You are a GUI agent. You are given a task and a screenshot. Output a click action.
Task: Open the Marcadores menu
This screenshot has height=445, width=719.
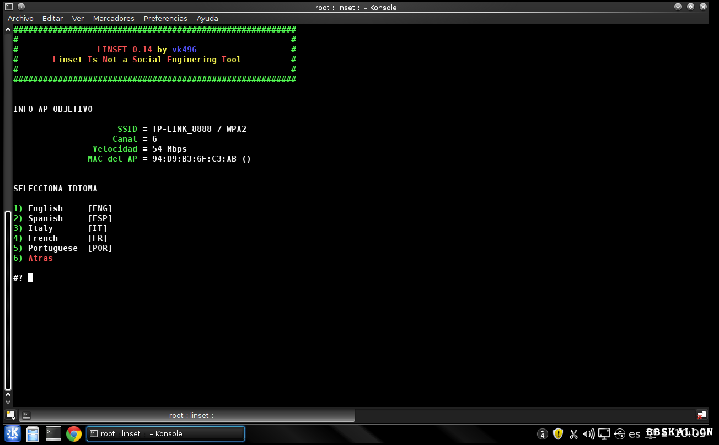(x=114, y=19)
